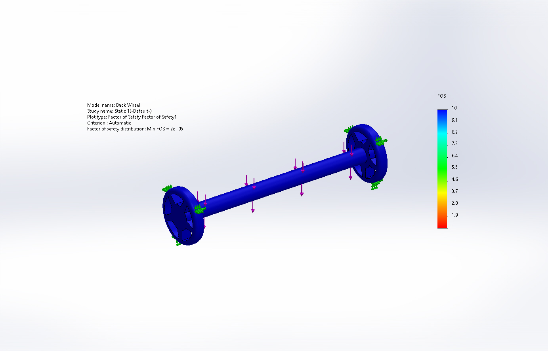Select the 'Plot type: Factor of Safety' line
This screenshot has height=351, width=548.
click(132, 117)
